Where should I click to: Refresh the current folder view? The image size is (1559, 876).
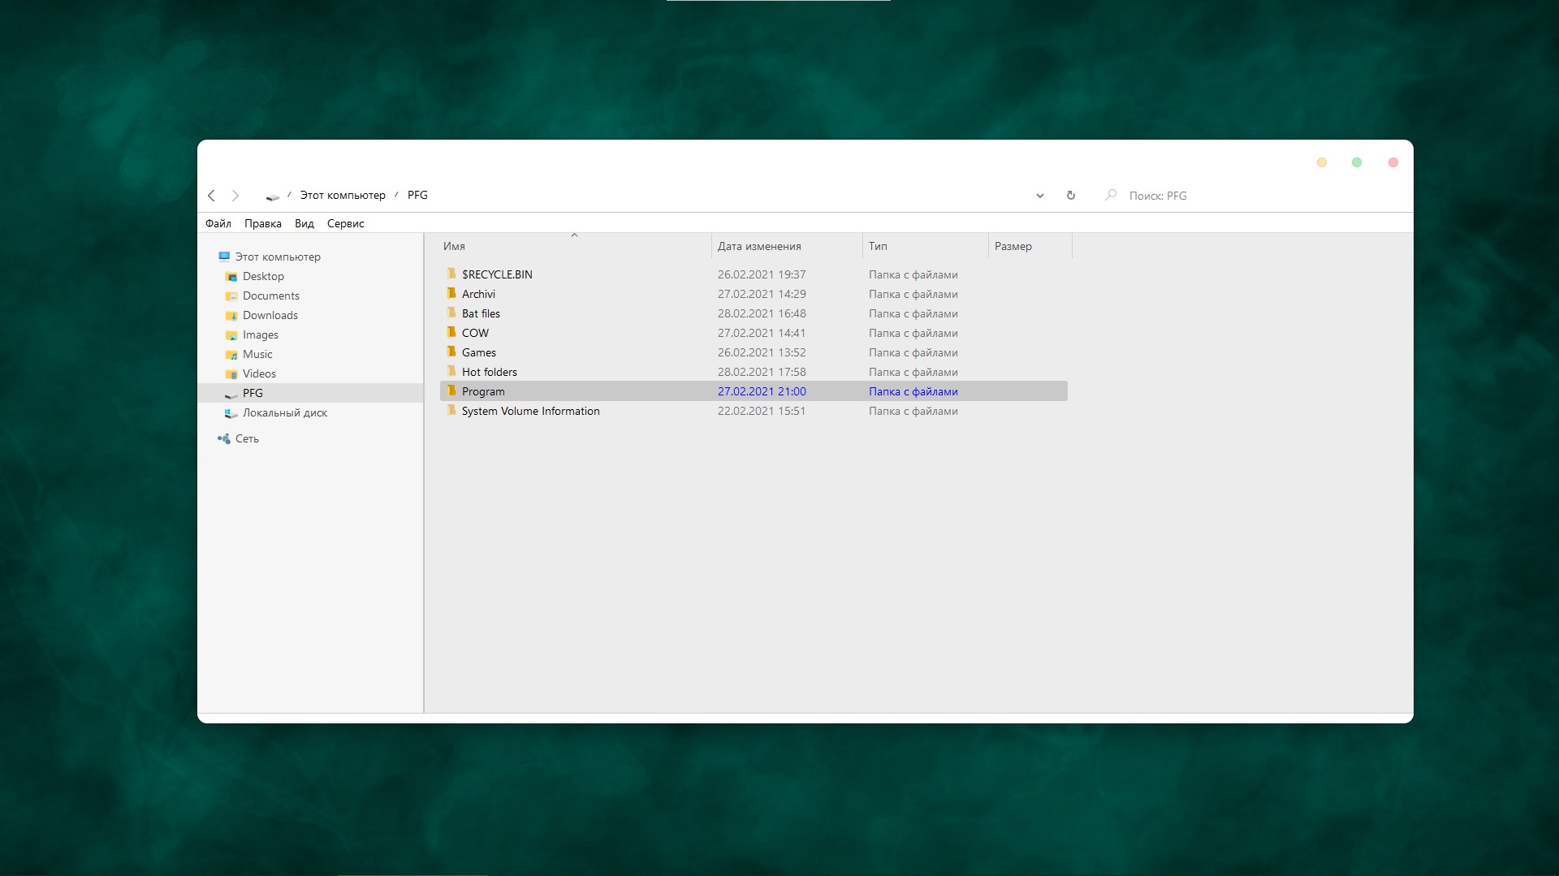[1071, 196]
